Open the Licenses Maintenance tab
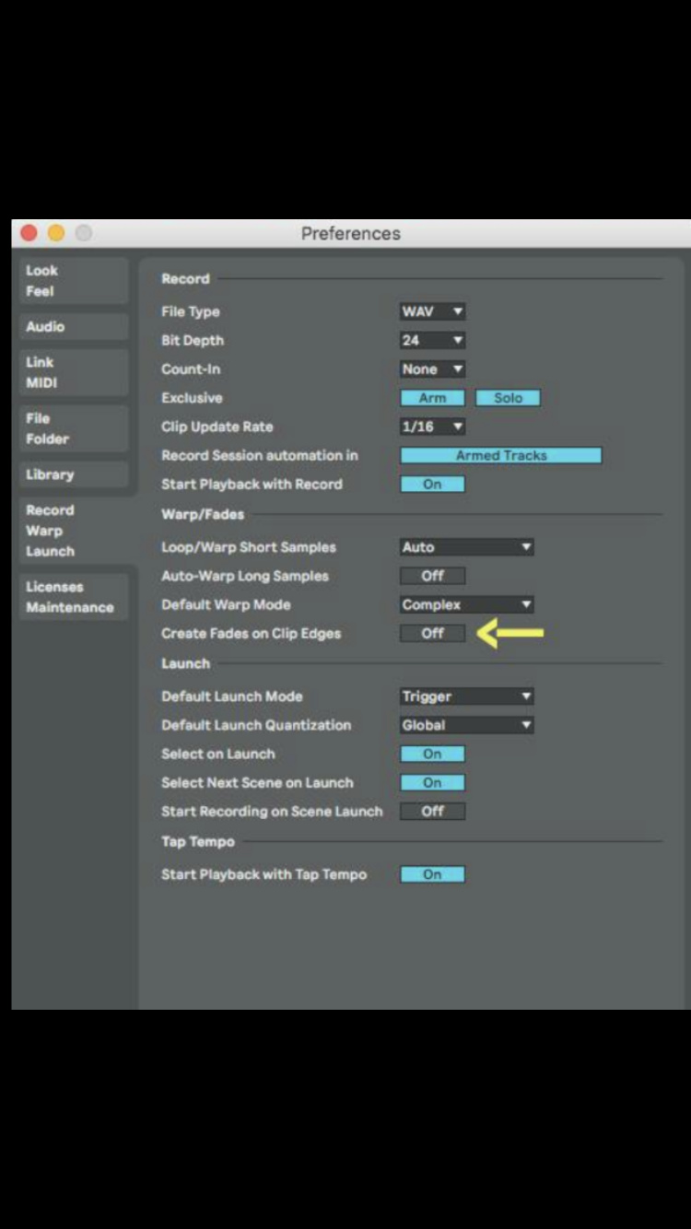This screenshot has width=691, height=1229. click(x=72, y=597)
